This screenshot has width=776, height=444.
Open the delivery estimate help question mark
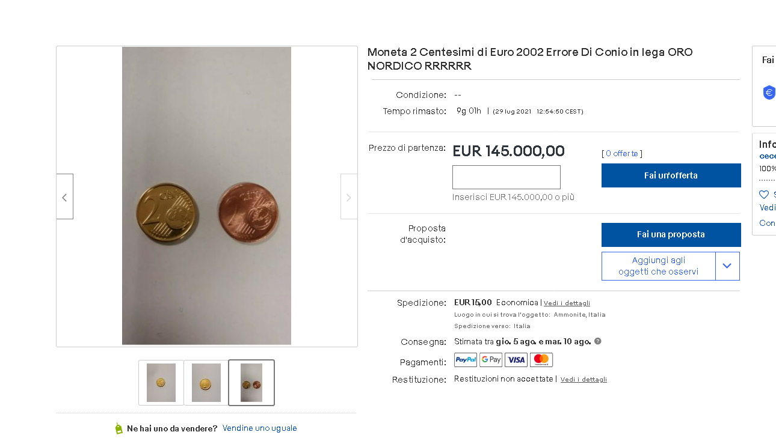pyautogui.click(x=598, y=341)
